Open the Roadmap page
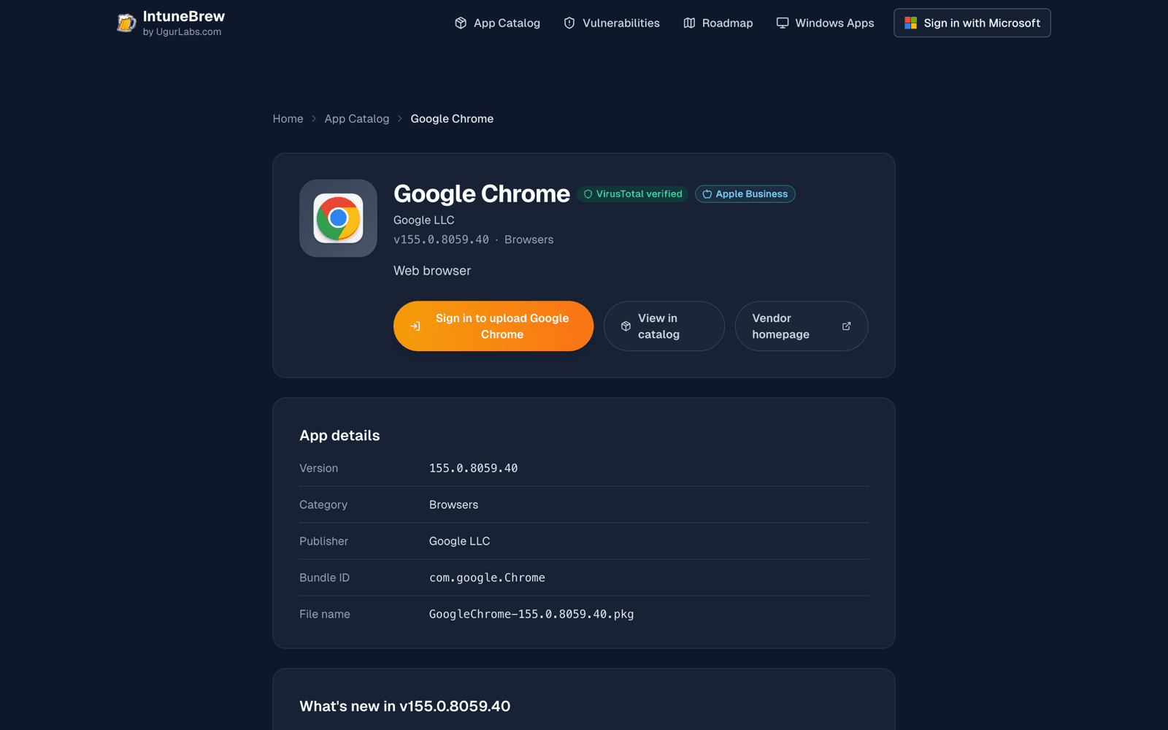 pos(718,23)
